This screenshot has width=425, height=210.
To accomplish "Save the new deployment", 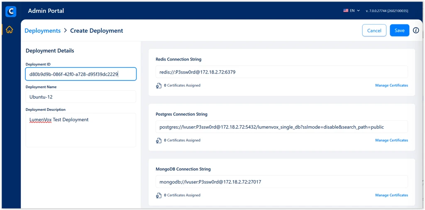I will (x=399, y=30).
